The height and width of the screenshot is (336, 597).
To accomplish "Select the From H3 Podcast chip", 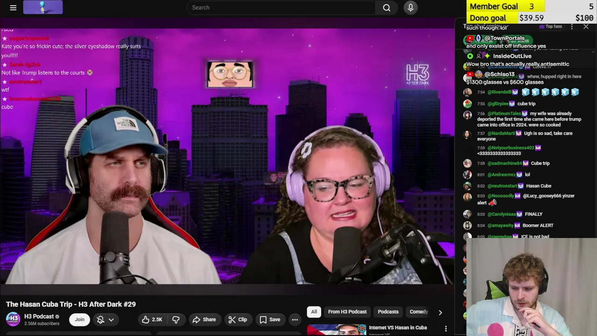I will coord(347,312).
